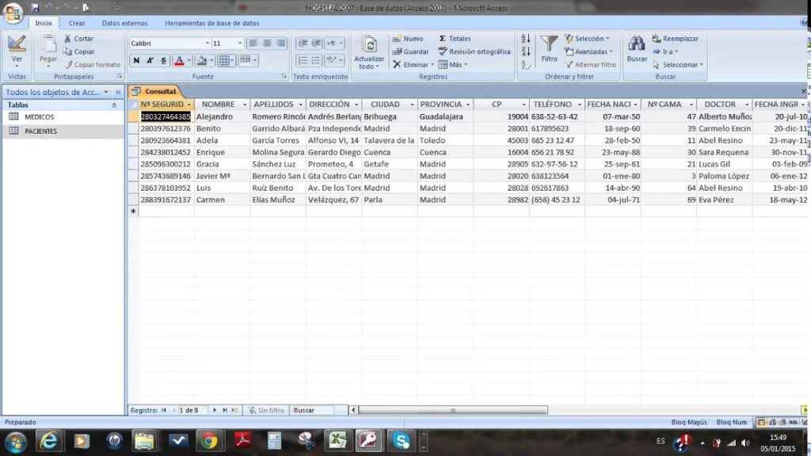The height and width of the screenshot is (456, 811).
Task: Click the Reemplazar button
Action: pos(675,39)
